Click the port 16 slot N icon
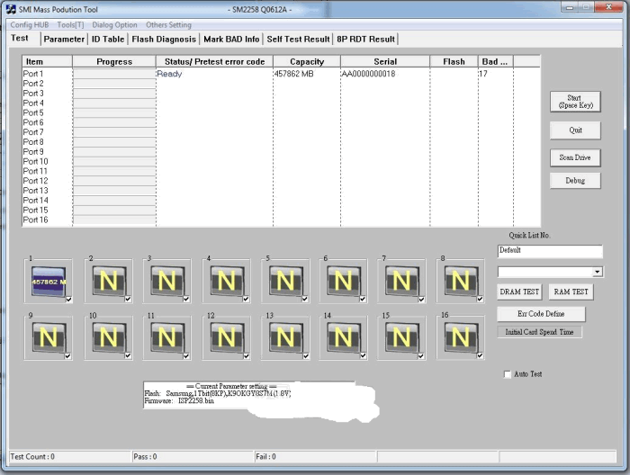Screen dimensions: 630x475 point(461,337)
